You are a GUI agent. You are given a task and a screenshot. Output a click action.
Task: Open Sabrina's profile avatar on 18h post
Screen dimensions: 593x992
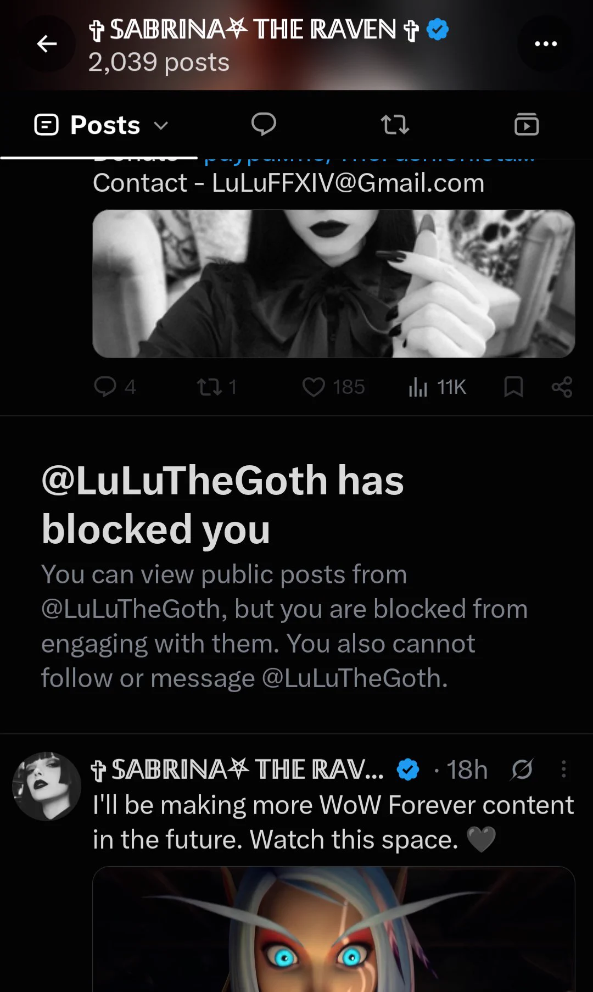47,786
